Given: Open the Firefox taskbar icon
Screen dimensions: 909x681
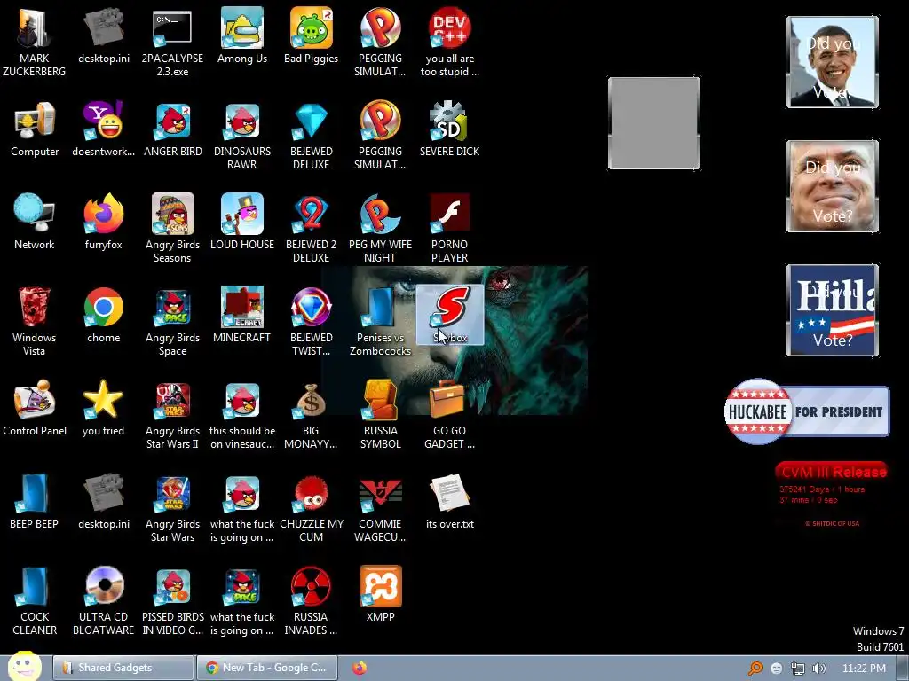Looking at the screenshot, I should 360,668.
